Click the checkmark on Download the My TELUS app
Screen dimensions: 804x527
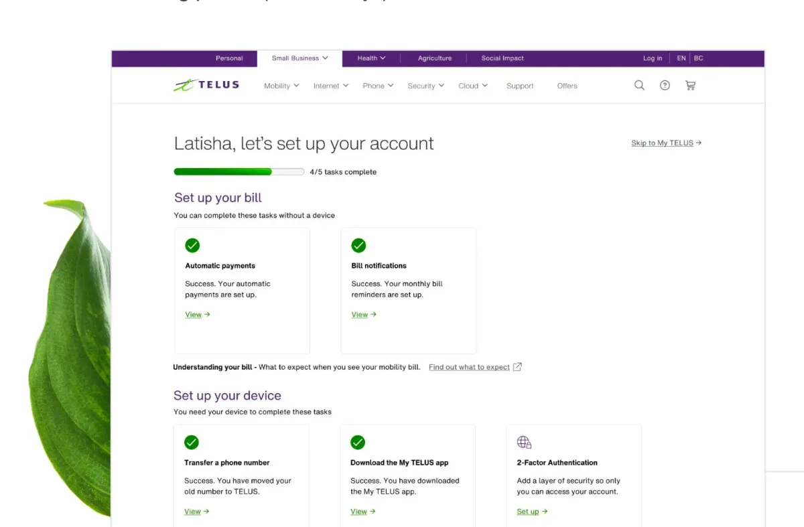click(358, 442)
